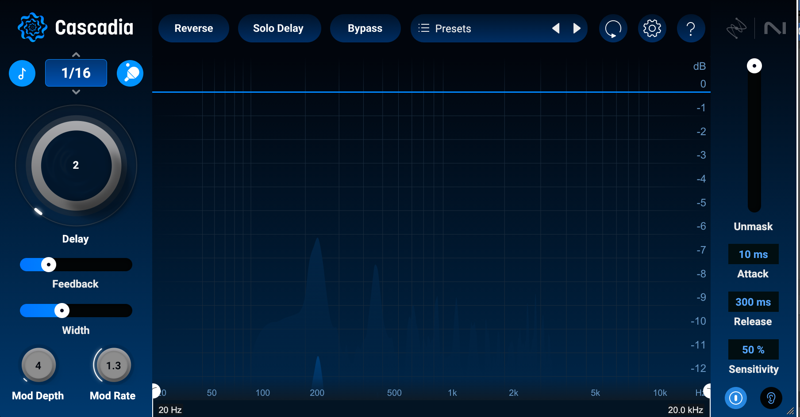Toggle the Bypass button
This screenshot has width=800, height=417.
click(365, 28)
